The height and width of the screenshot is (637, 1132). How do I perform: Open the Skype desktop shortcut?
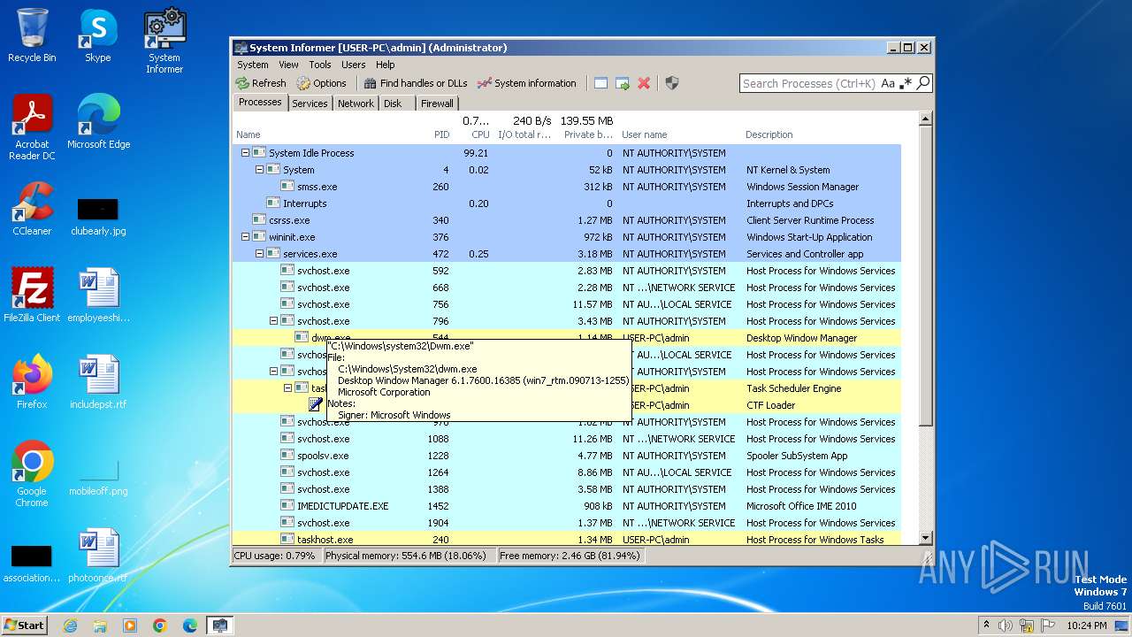click(x=98, y=35)
